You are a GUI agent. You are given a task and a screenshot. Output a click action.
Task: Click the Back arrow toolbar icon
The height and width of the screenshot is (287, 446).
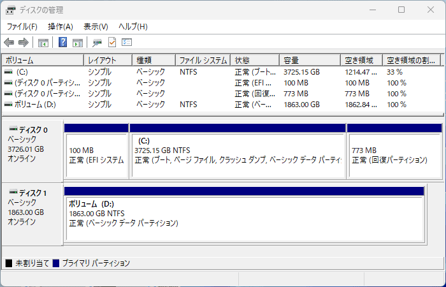click(9, 43)
